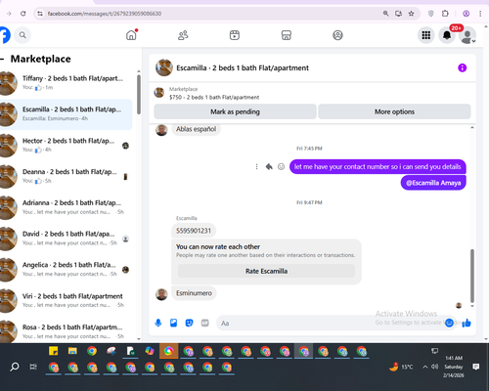Open the Facebook menu grid icon
Viewport: 489px width, 391px height.
426,35
